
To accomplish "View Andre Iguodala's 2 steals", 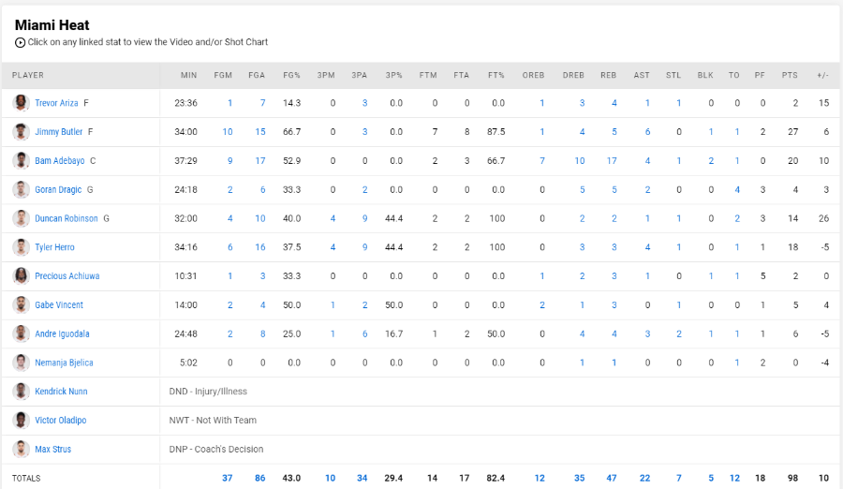I will 679,333.
